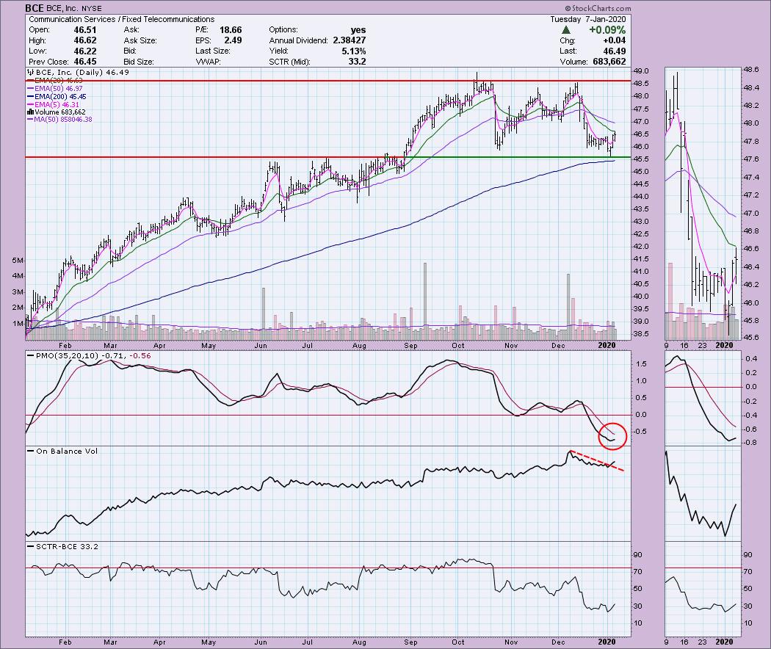Click the 'Ask Size:' label

tap(140, 41)
